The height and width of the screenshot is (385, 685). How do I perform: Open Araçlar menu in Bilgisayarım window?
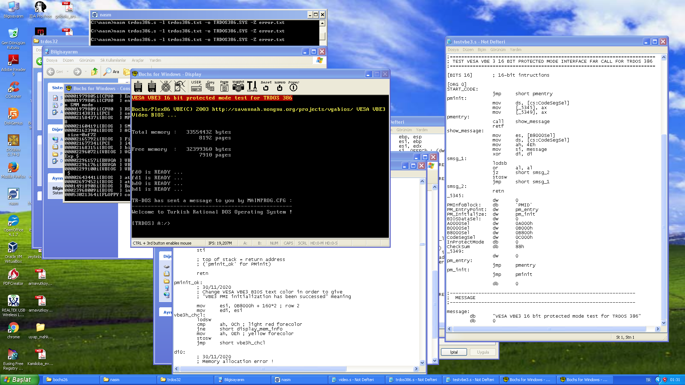tap(138, 60)
